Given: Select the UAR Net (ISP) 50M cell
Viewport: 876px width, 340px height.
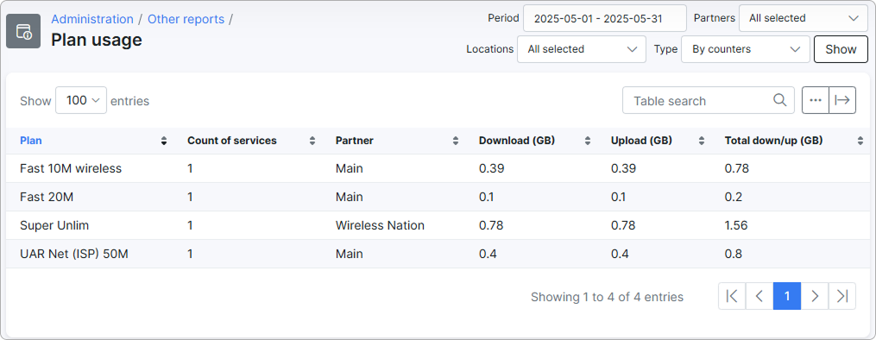Looking at the screenshot, I should coord(74,254).
